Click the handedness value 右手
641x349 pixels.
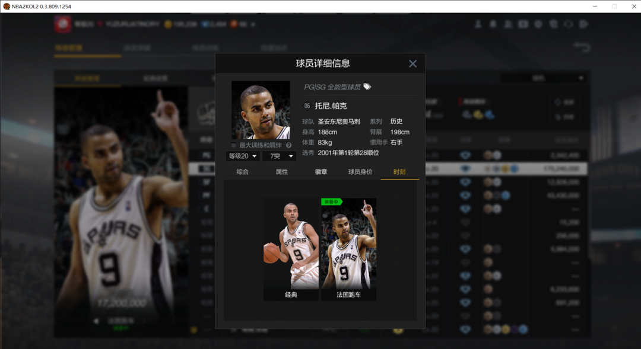pyautogui.click(x=396, y=142)
